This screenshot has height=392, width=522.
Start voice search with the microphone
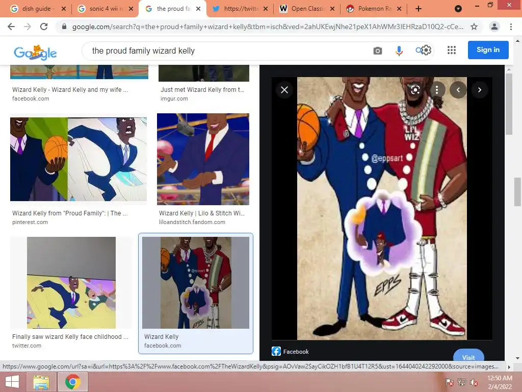(x=399, y=51)
